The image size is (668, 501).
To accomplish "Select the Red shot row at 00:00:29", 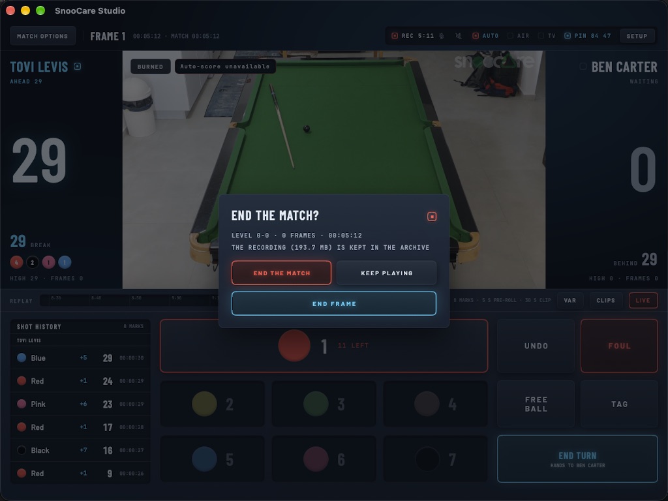I will (80, 381).
